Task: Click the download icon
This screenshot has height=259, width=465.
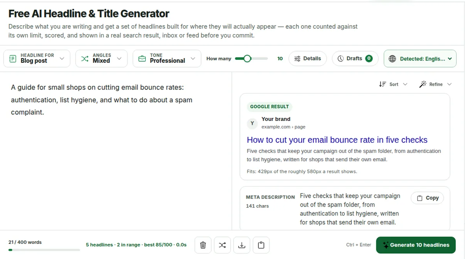Action: pos(242,245)
